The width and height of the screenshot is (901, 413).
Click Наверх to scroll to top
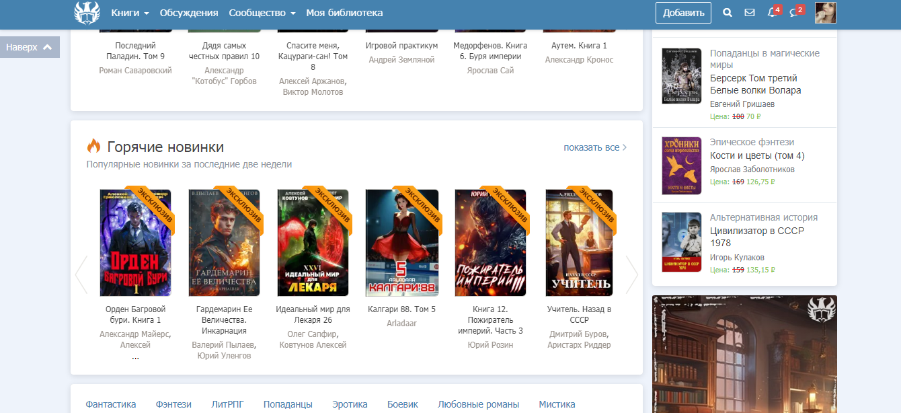pyautogui.click(x=29, y=47)
